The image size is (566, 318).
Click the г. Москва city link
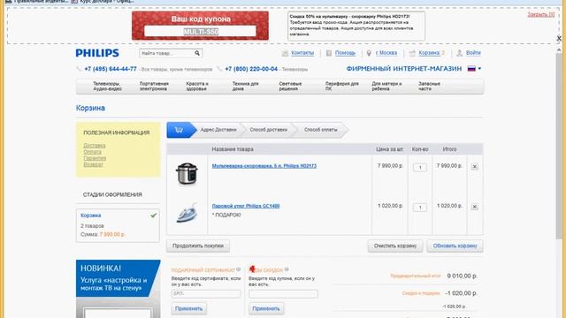[x=386, y=53]
